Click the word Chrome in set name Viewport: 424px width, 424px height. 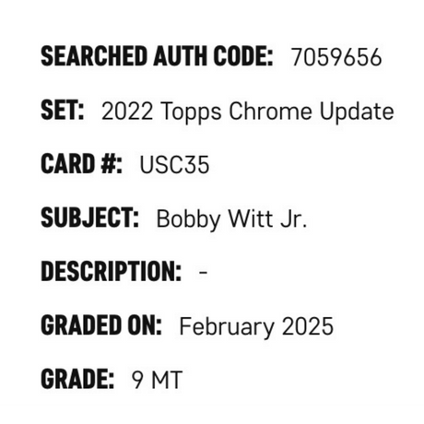[x=270, y=111]
